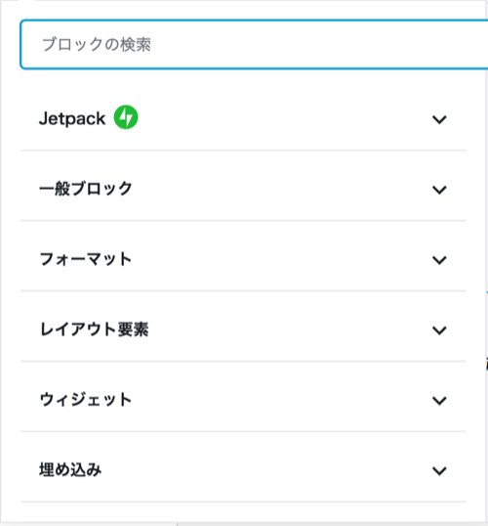The height and width of the screenshot is (526, 488).
Task: Open レイアウト要素 via its down chevron
Action: [x=439, y=330]
